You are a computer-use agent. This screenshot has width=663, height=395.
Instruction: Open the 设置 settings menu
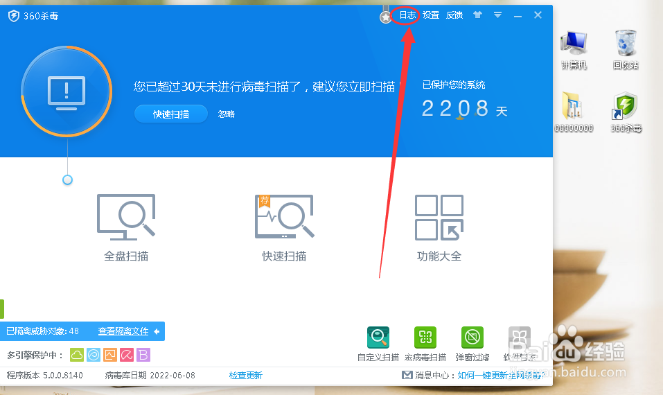pyautogui.click(x=431, y=15)
